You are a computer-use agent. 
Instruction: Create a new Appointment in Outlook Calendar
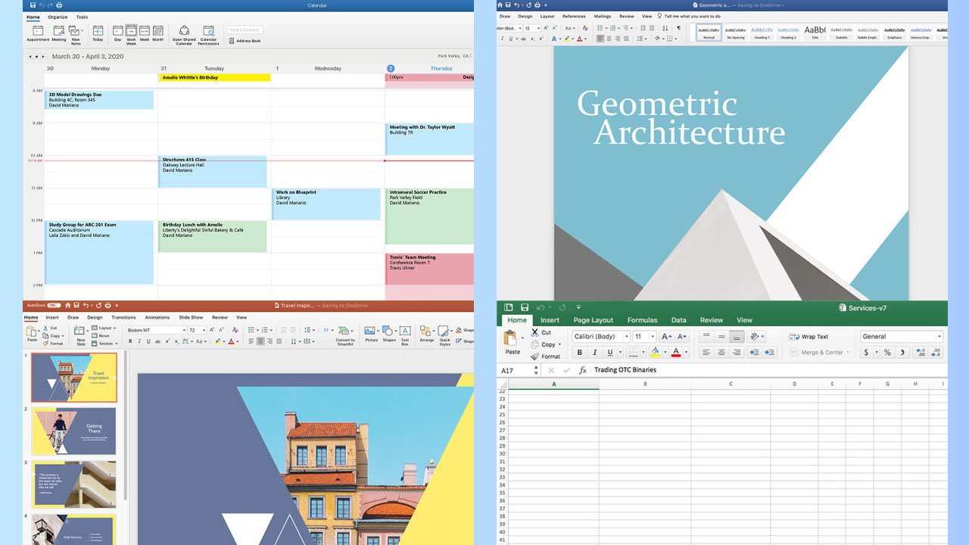tap(38, 33)
